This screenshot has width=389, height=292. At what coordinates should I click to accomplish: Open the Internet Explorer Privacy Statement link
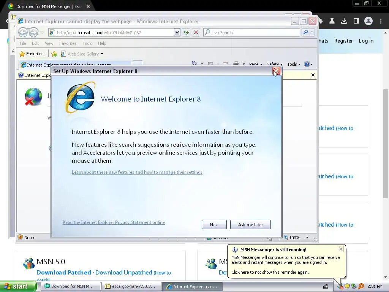(x=114, y=222)
